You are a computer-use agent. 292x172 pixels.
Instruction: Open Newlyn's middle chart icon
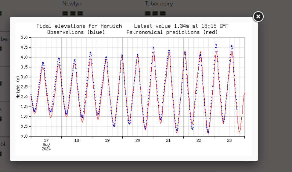pyautogui.click(x=73, y=13)
